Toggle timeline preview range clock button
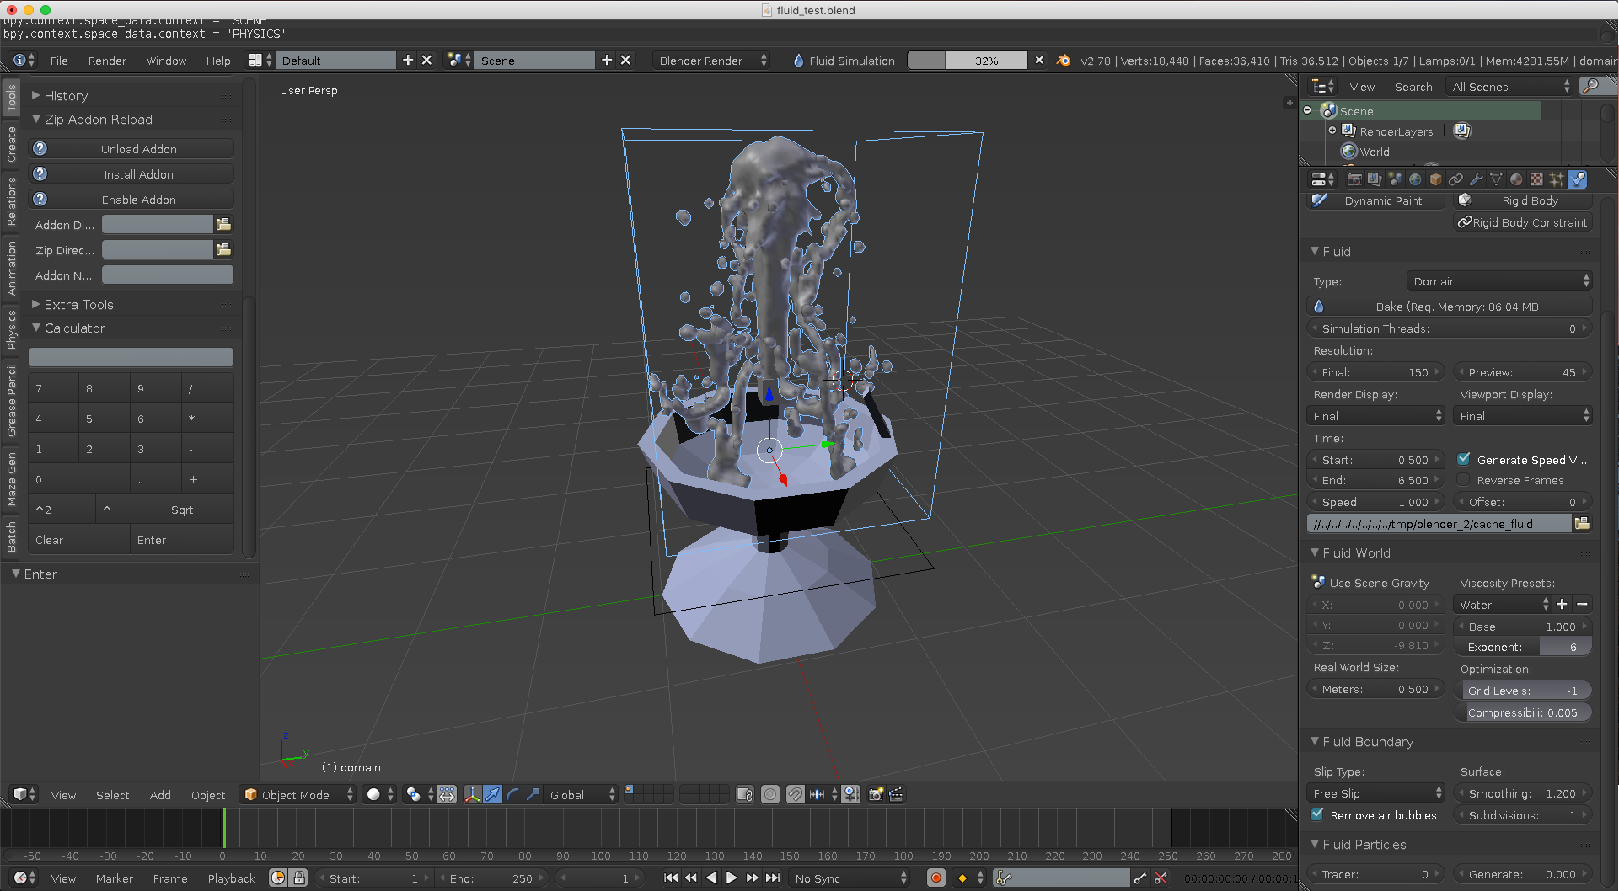1619x891 pixels. (x=278, y=878)
